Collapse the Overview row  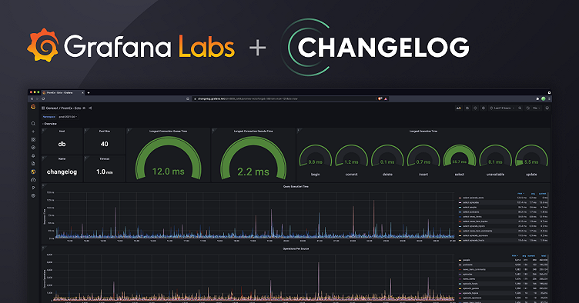[49, 124]
